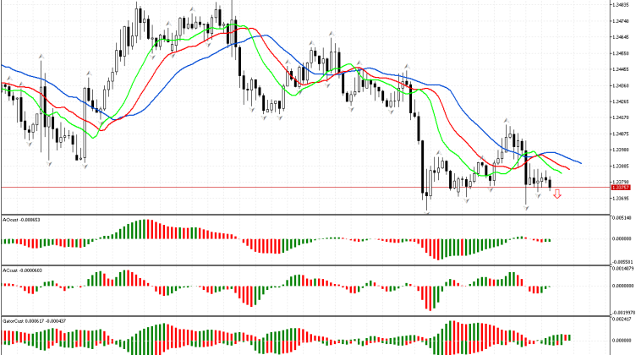Click the red current price label on axis
Viewport: 636px width, 355px height.
622,187
